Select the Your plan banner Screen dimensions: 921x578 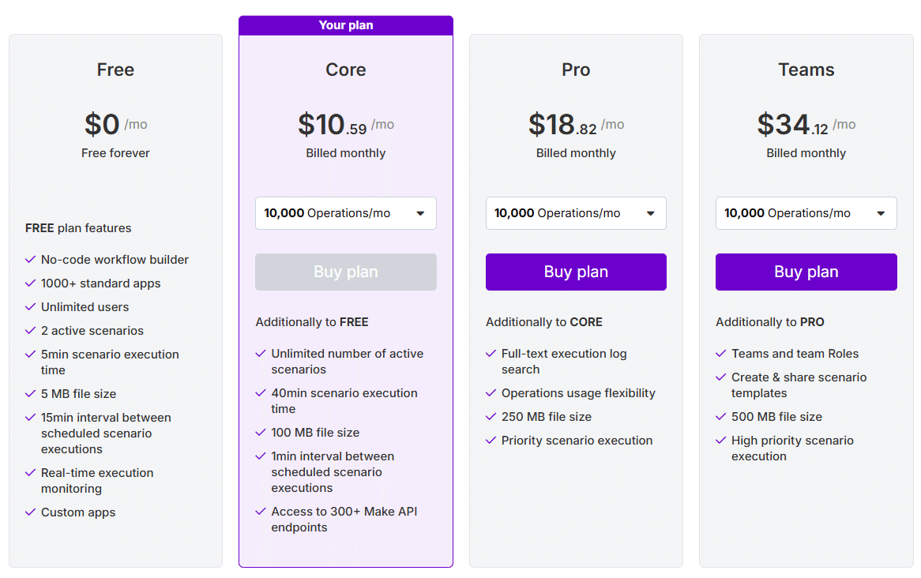tap(345, 25)
